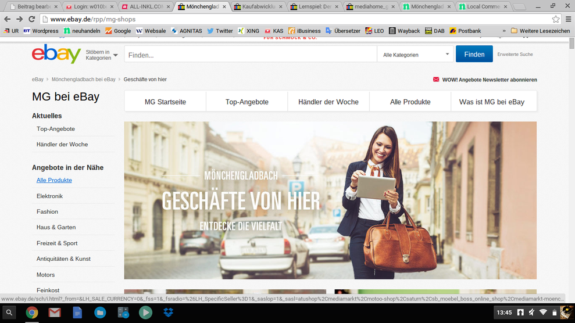Open the Übersetzer bookmark

(x=343, y=31)
